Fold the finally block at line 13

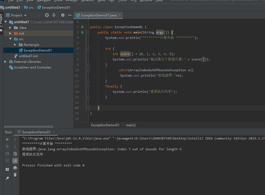(x=88, y=86)
